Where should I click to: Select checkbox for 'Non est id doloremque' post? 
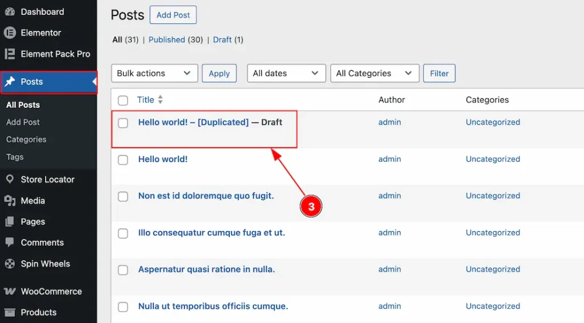tap(123, 196)
